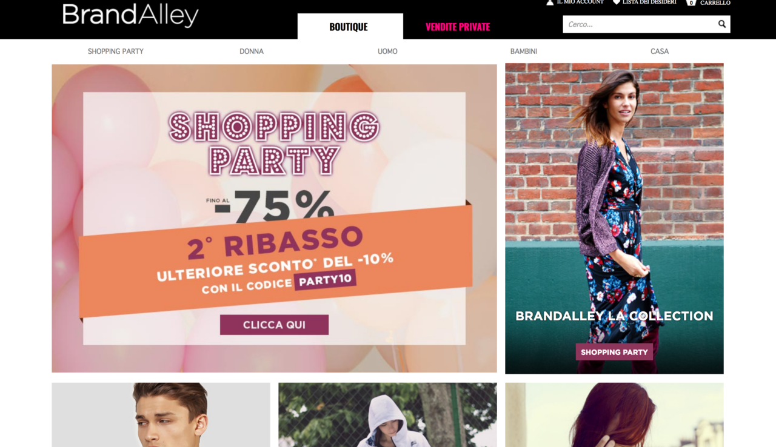The width and height of the screenshot is (776, 447).
Task: Open the Donna category menu
Action: [x=252, y=51]
